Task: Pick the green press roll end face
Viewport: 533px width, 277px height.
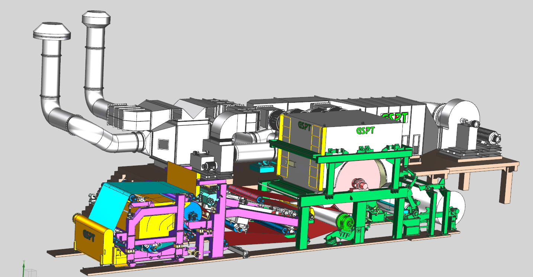Action: [x=346, y=223]
